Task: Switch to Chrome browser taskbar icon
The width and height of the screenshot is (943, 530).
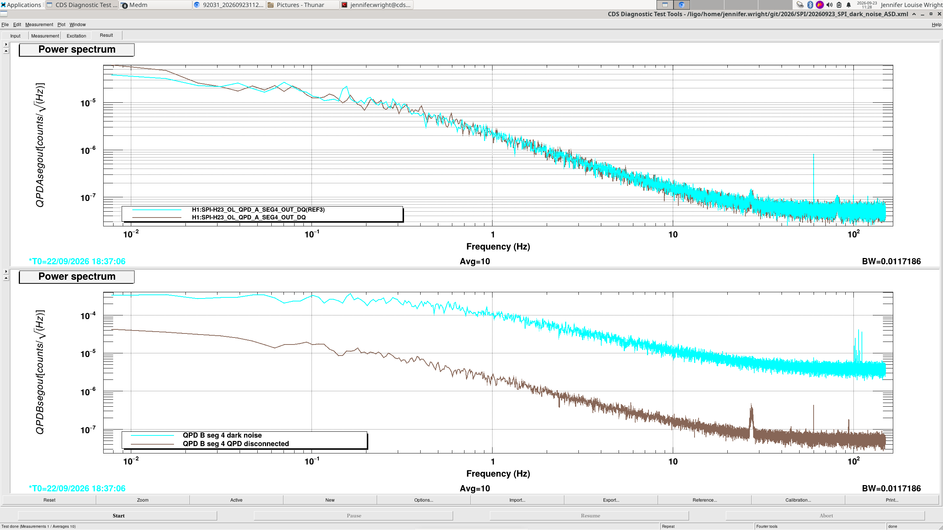Action: [682, 5]
